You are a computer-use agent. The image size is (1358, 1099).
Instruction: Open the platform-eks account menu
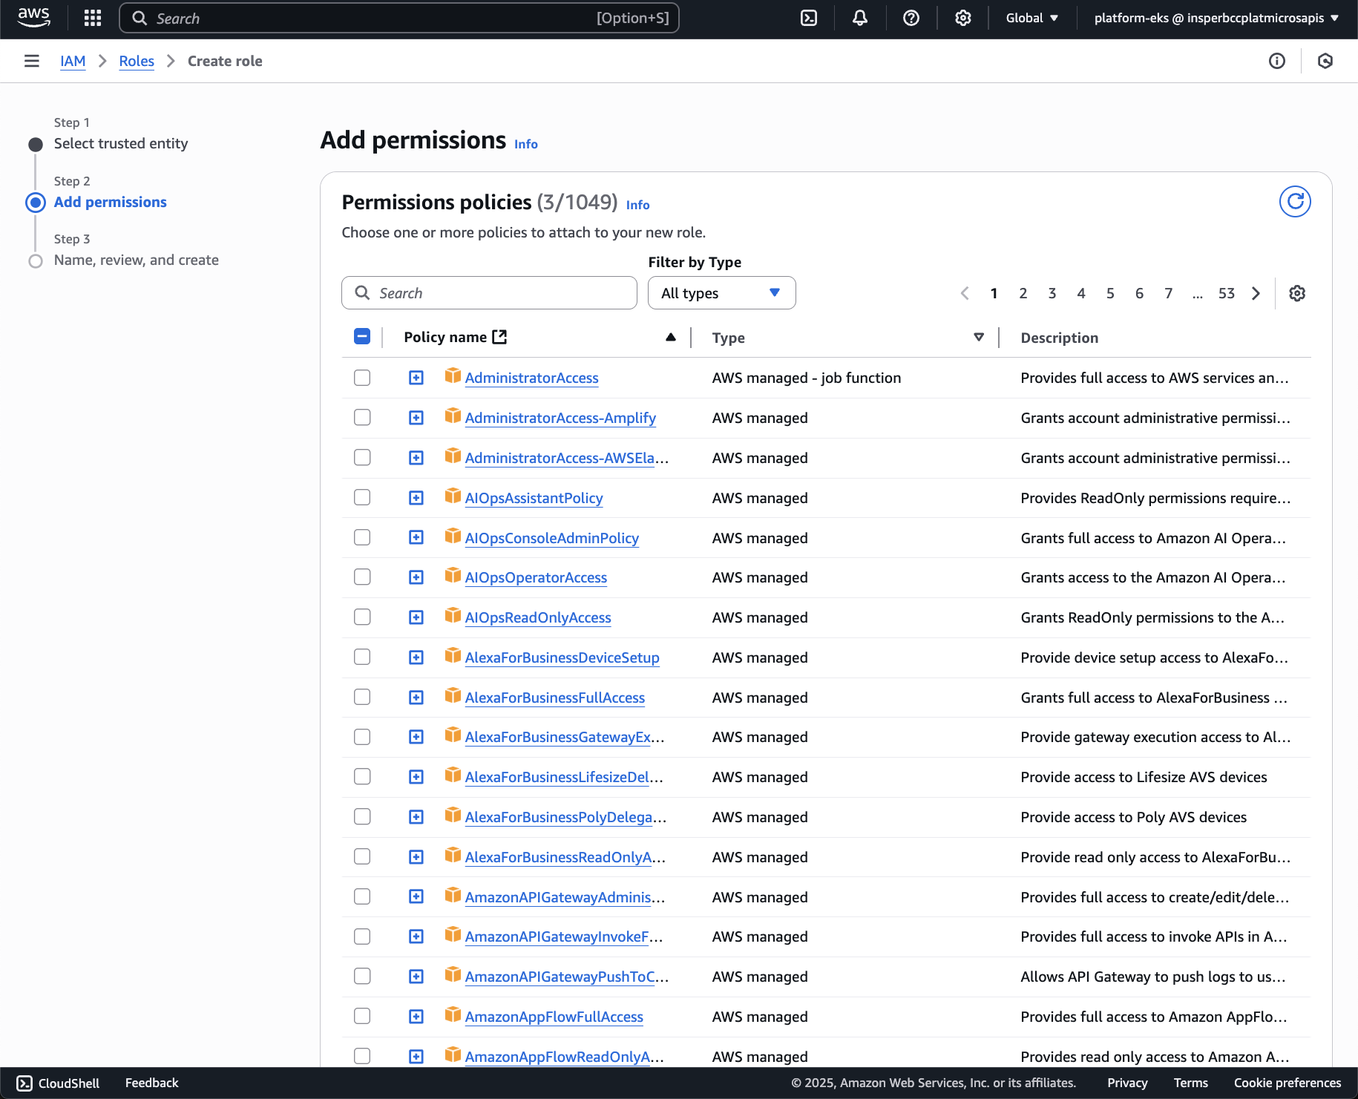1216,18
